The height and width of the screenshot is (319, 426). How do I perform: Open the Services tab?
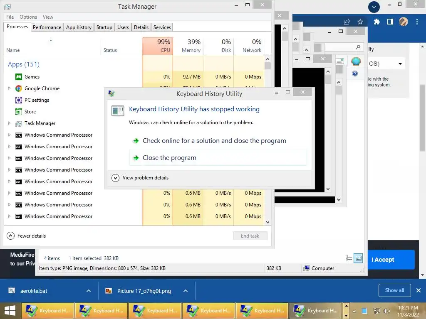click(x=162, y=27)
